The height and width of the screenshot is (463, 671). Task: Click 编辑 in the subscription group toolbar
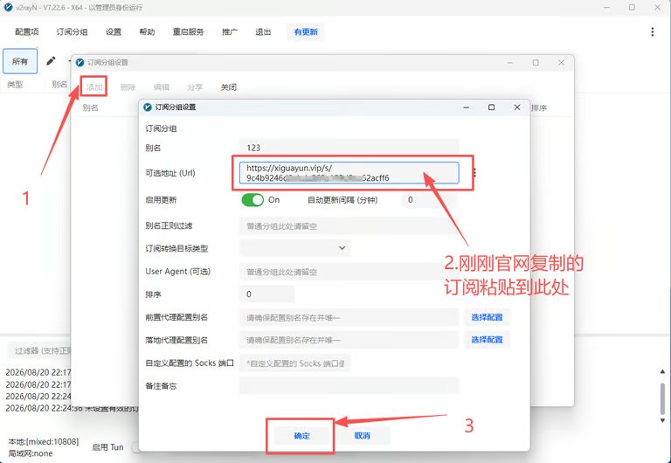tap(162, 86)
